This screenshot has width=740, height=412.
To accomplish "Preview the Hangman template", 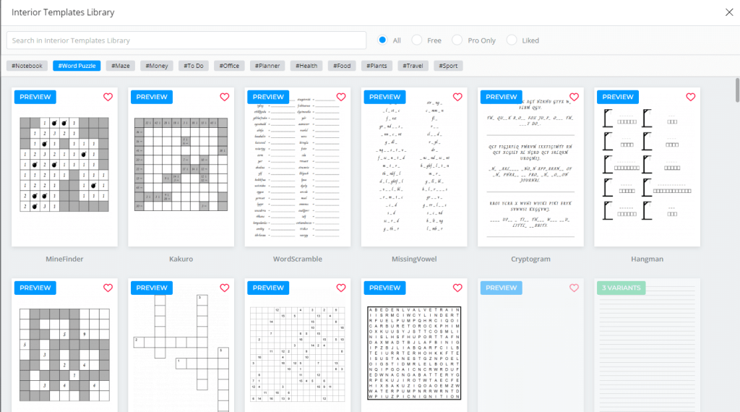I will pyautogui.click(x=617, y=97).
